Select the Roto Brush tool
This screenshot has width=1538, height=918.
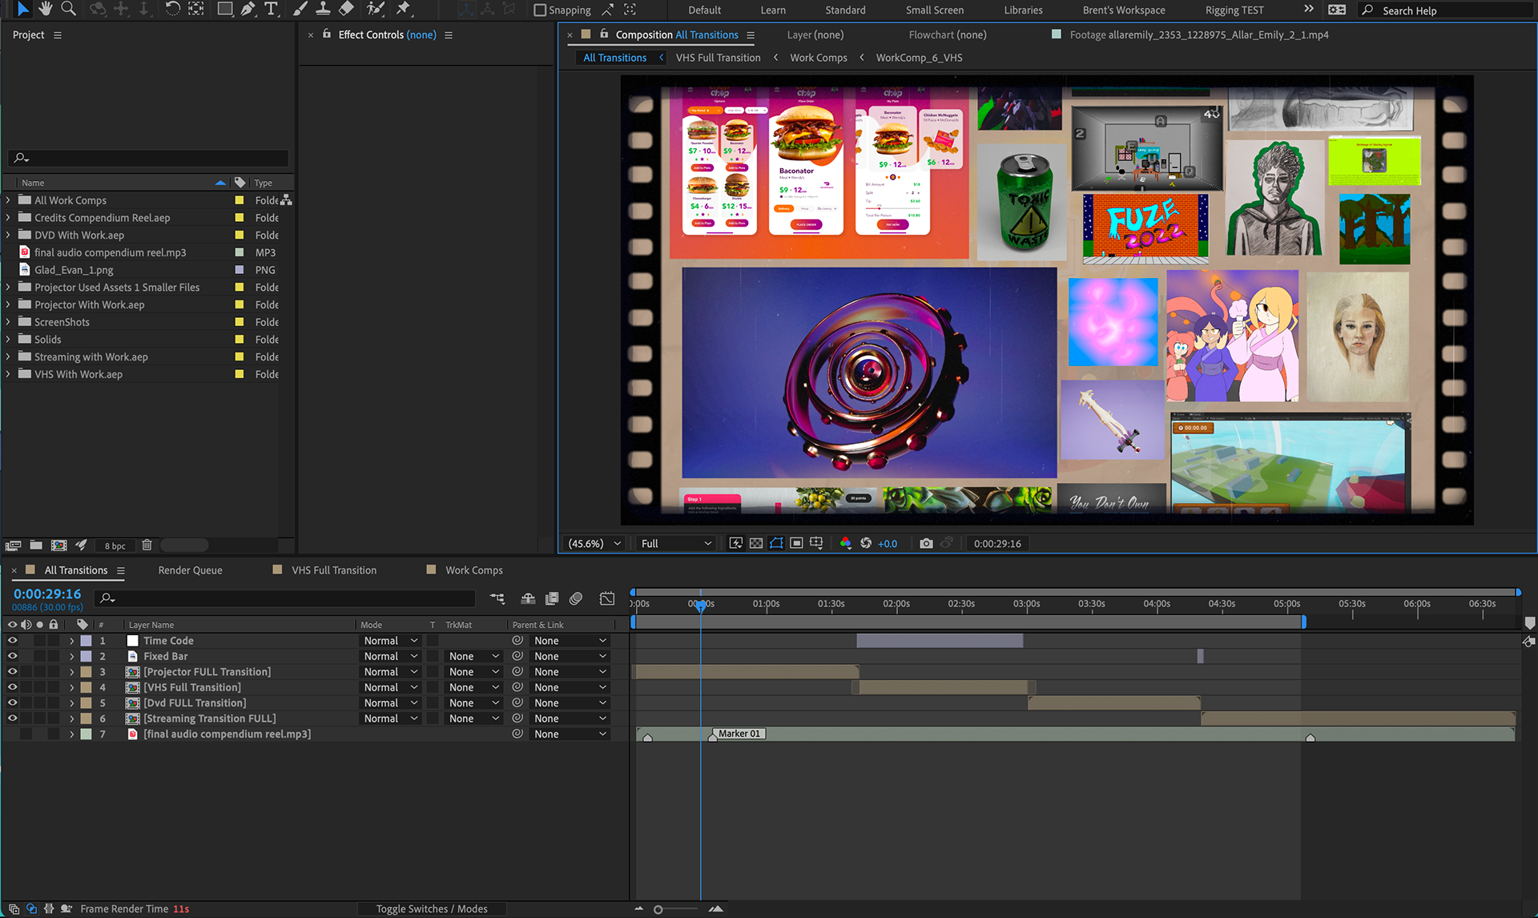click(x=375, y=9)
